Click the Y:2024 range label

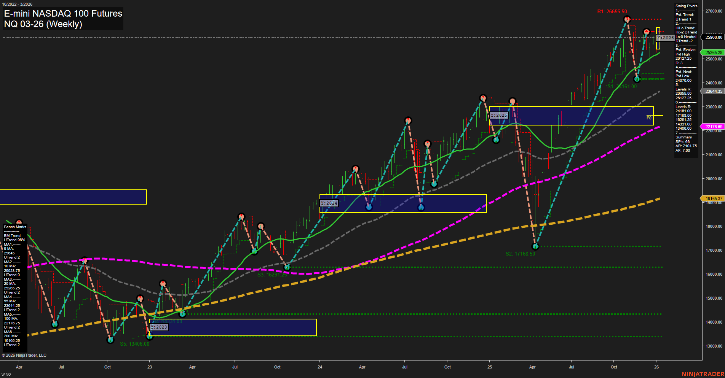click(329, 203)
